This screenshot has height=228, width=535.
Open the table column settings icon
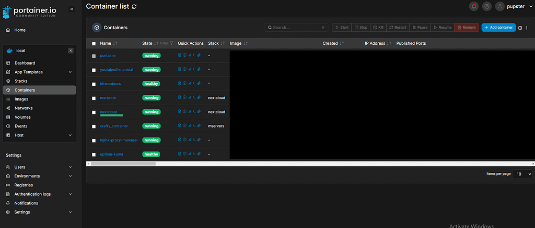520,28
